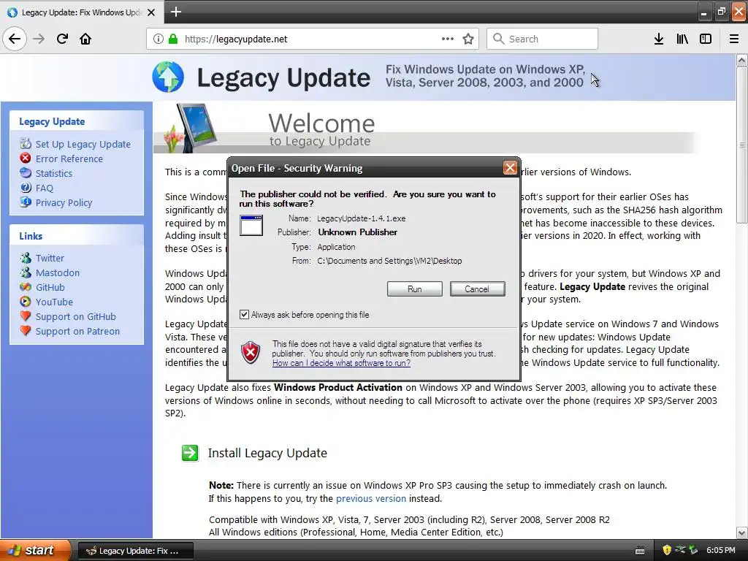Select Legacy Update taskbar button
The image size is (748, 561).
click(135, 551)
